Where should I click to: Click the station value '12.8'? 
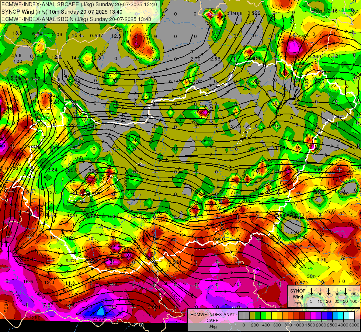point(116,36)
